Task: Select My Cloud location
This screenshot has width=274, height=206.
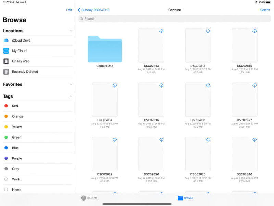Action: [x=19, y=51]
